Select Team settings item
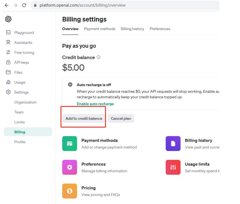Image resolution: width=240 pixels, height=204 pixels. click(19, 112)
